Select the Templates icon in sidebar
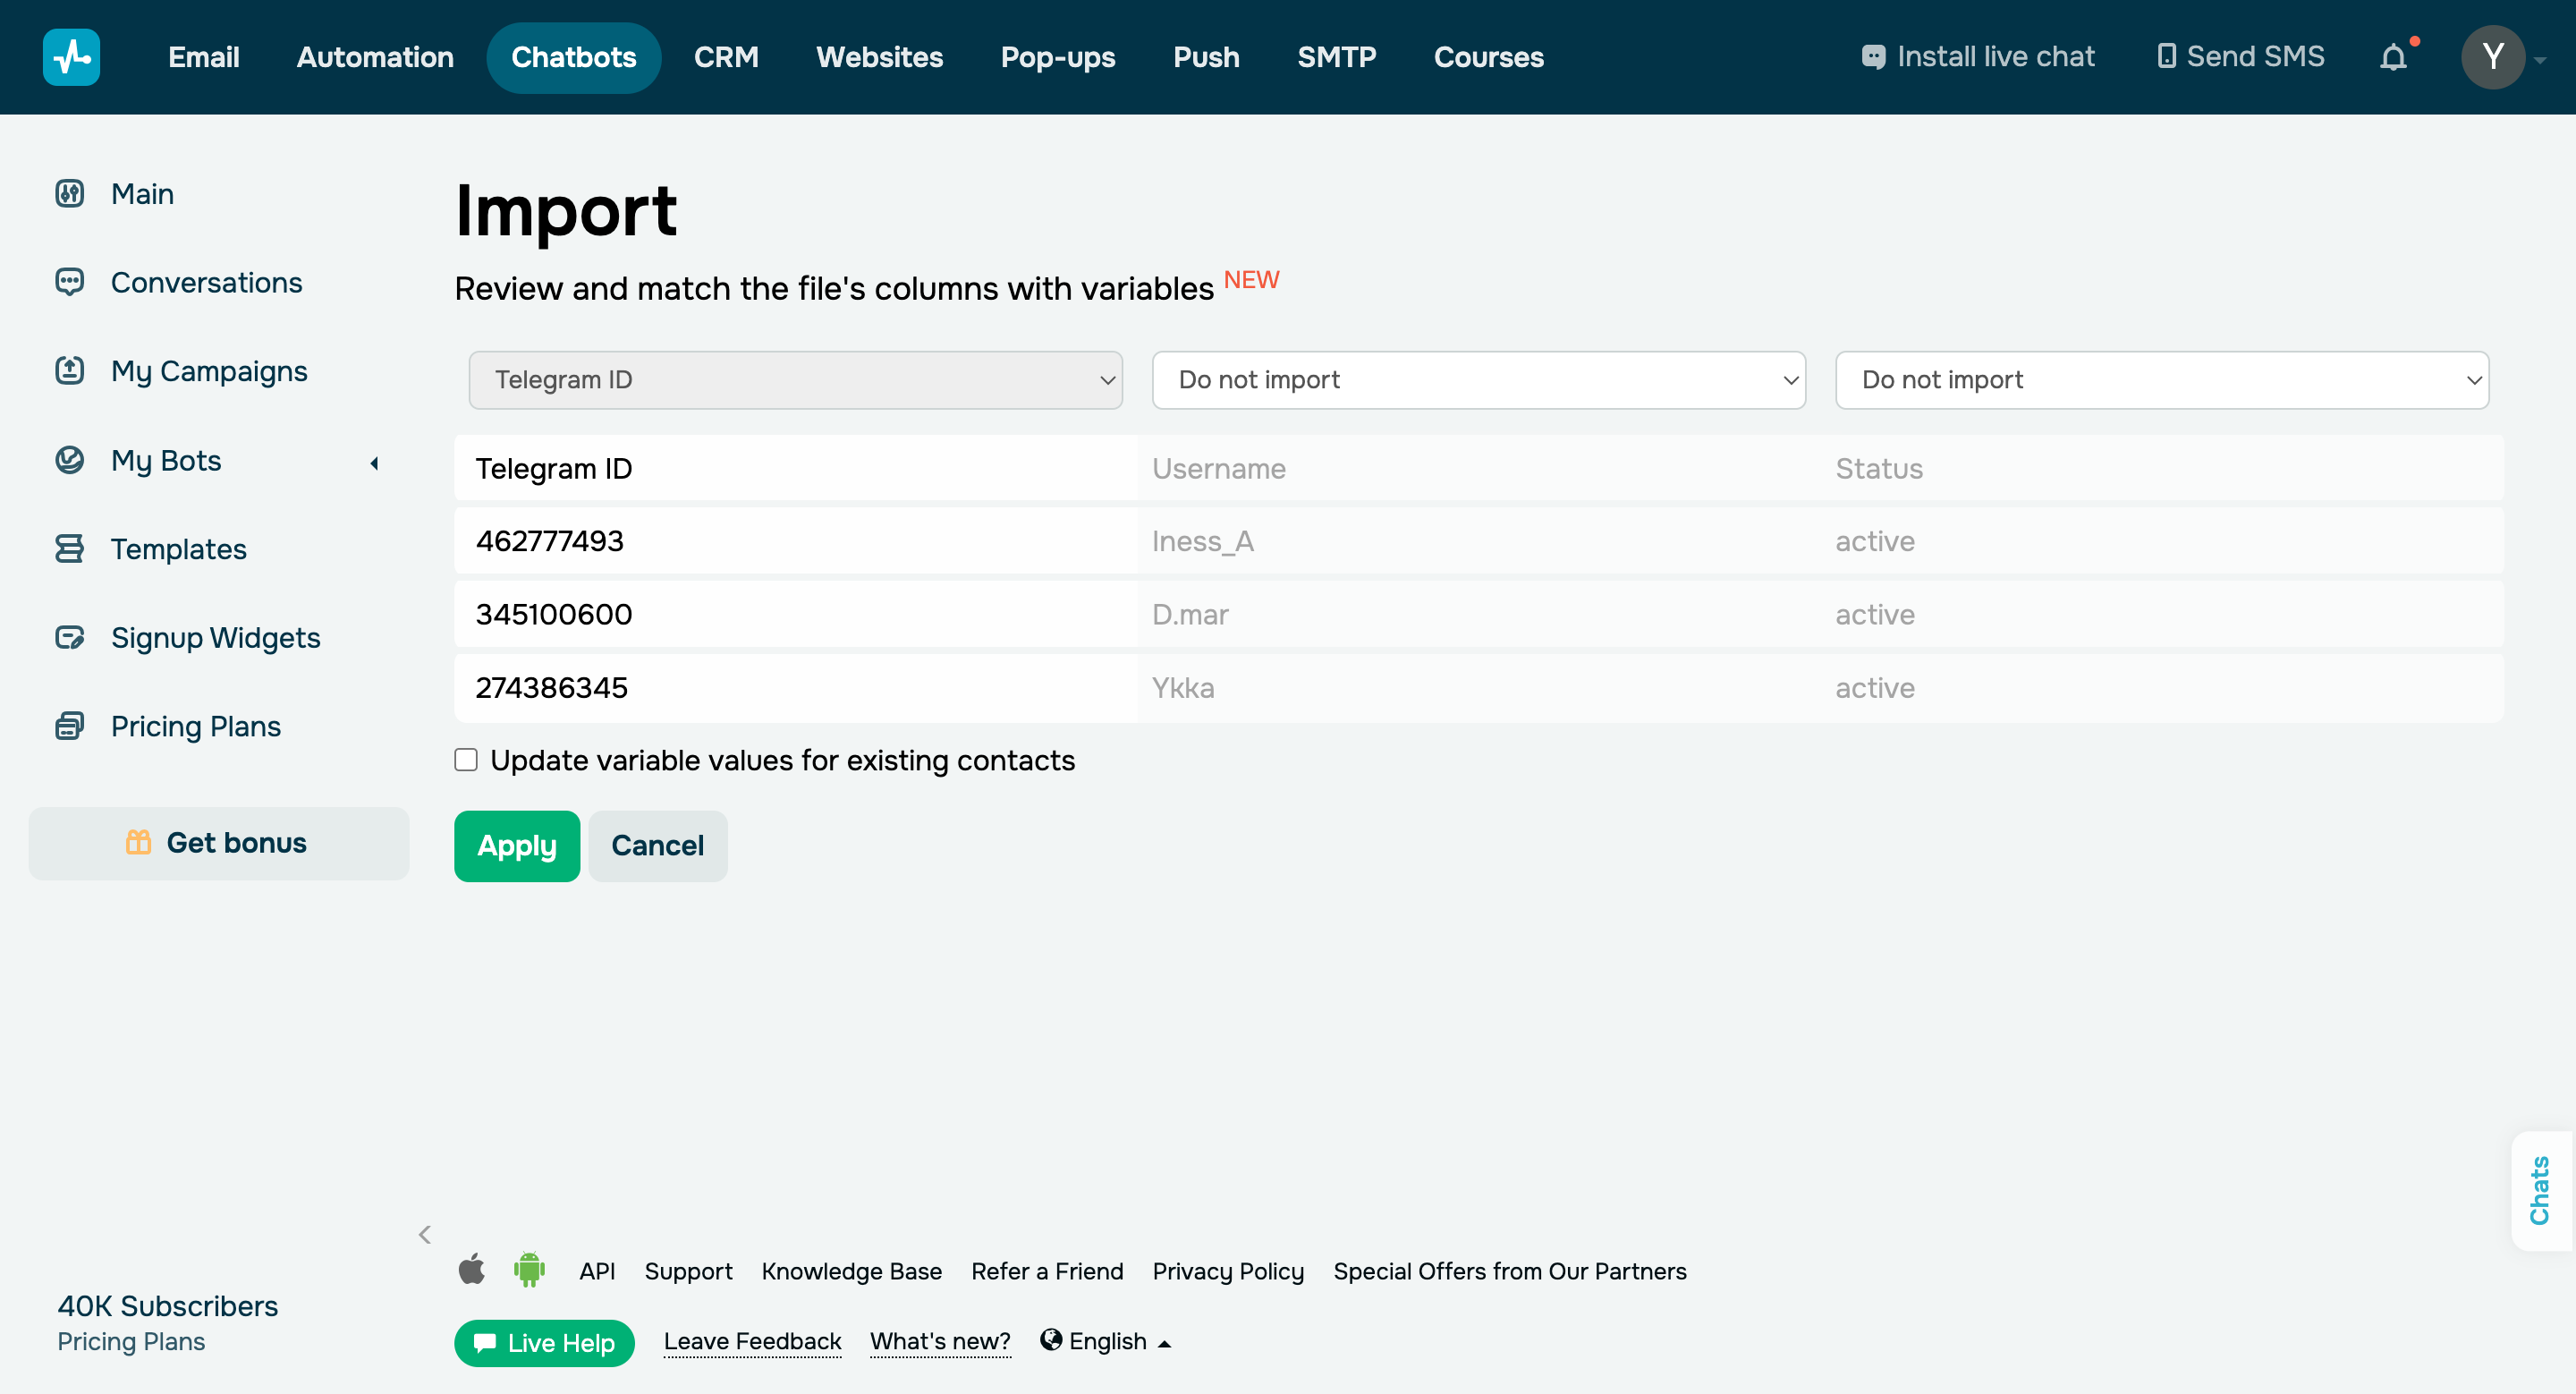 [69, 548]
